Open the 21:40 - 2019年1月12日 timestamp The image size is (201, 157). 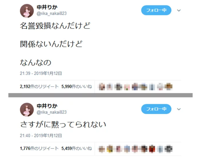(x=41, y=135)
